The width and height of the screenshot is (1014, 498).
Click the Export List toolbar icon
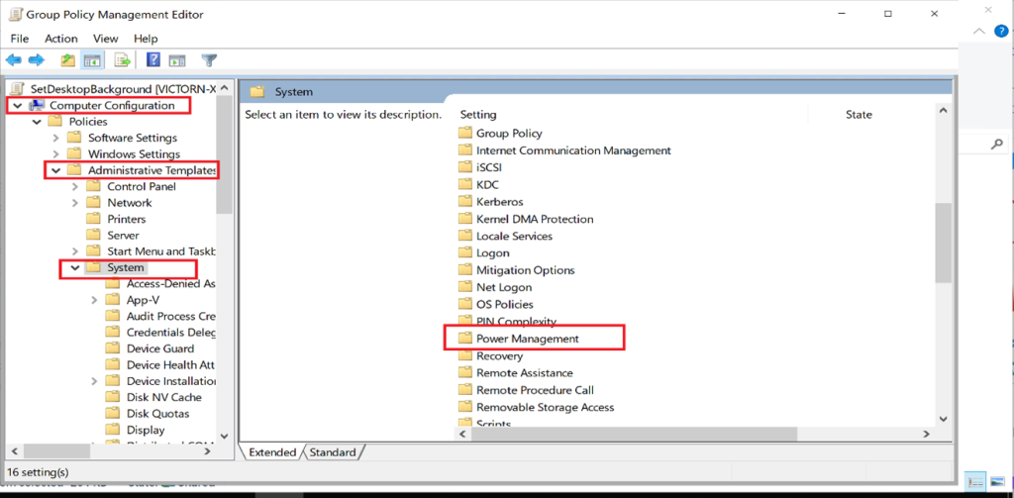122,60
